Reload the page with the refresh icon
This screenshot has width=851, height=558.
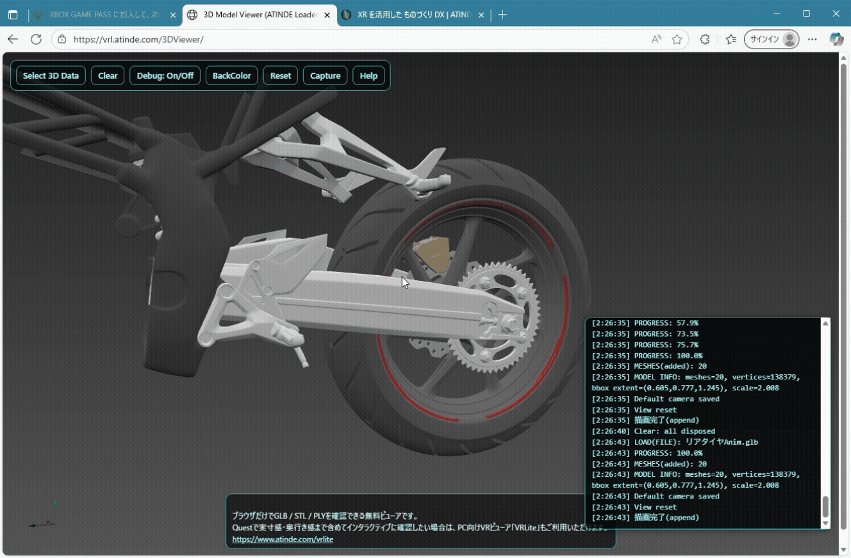(37, 40)
